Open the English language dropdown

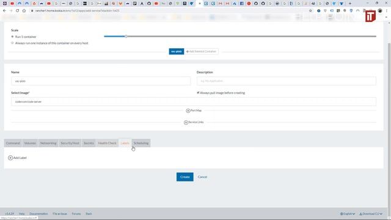pos(348,214)
